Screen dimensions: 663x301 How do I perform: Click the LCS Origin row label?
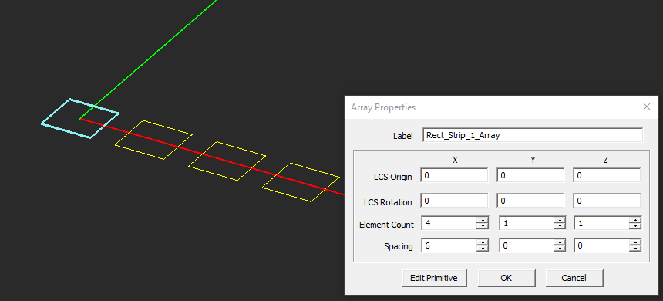[x=393, y=177]
